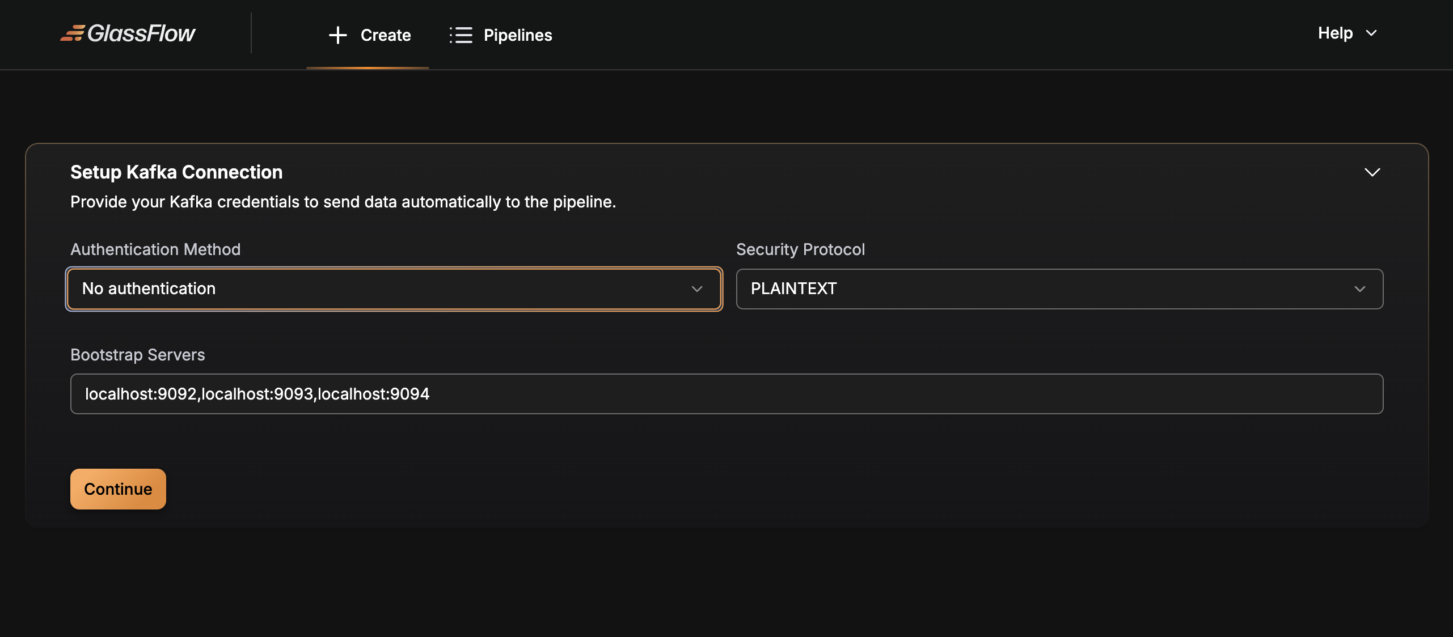Click the Bootstrap Servers label
The width and height of the screenshot is (1453, 637).
[137, 355]
